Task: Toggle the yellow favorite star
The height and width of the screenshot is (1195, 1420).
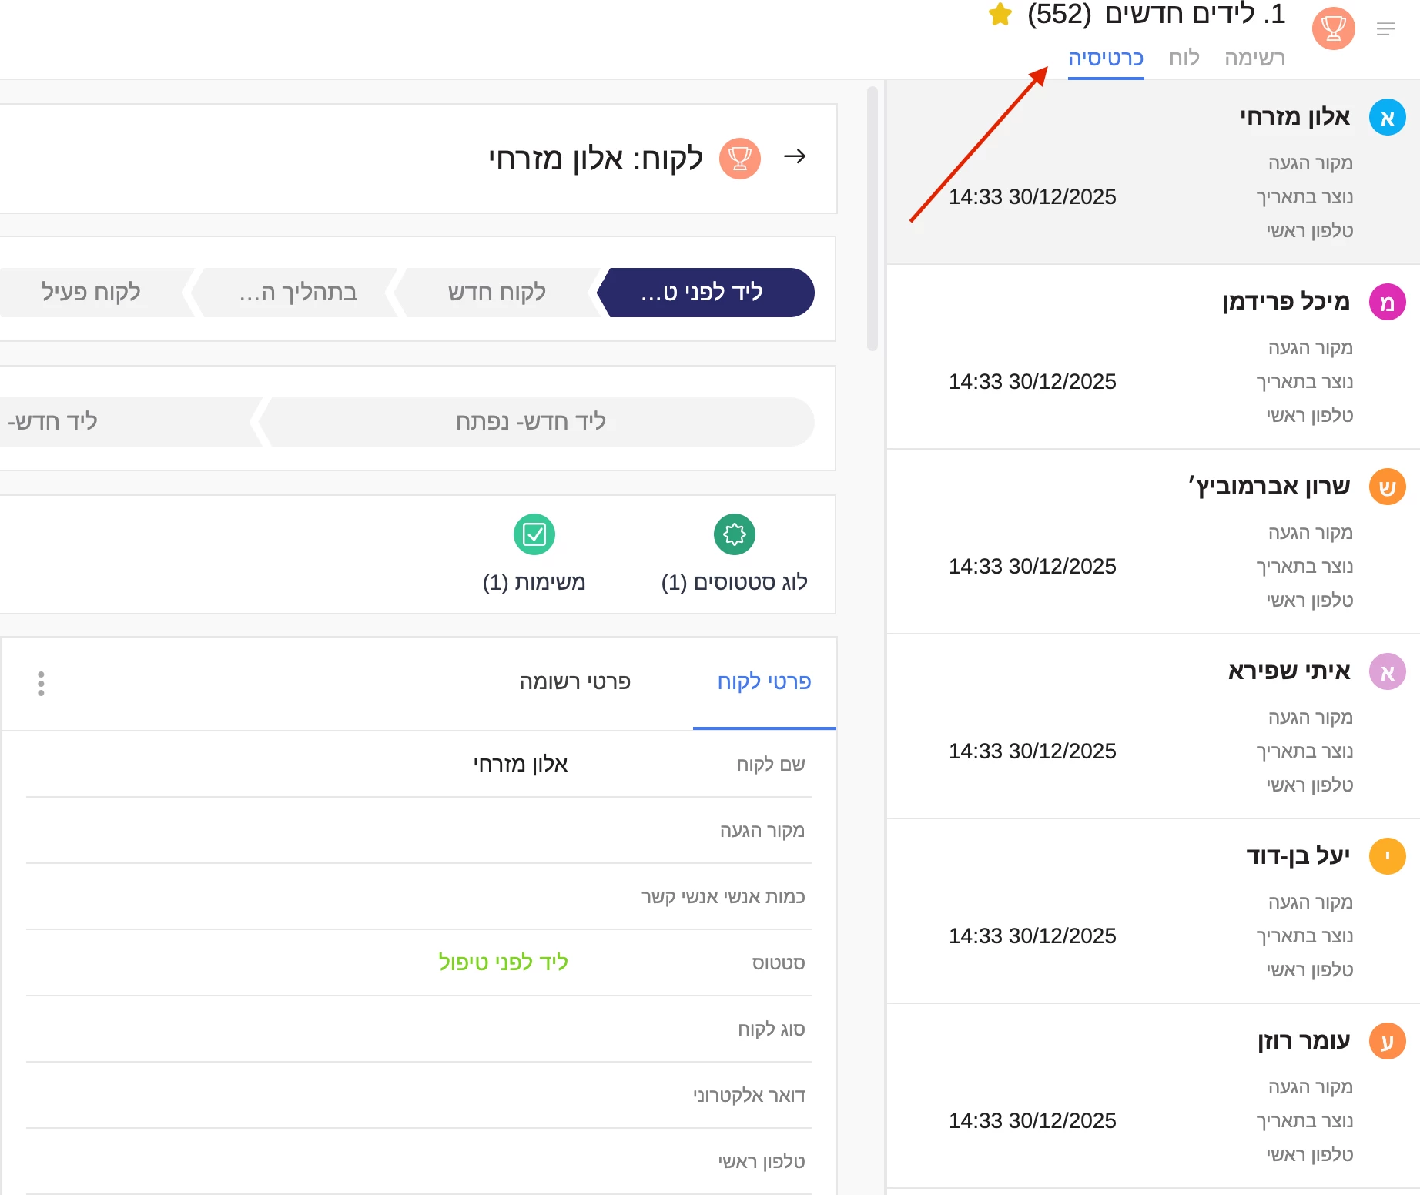Action: click(1000, 14)
